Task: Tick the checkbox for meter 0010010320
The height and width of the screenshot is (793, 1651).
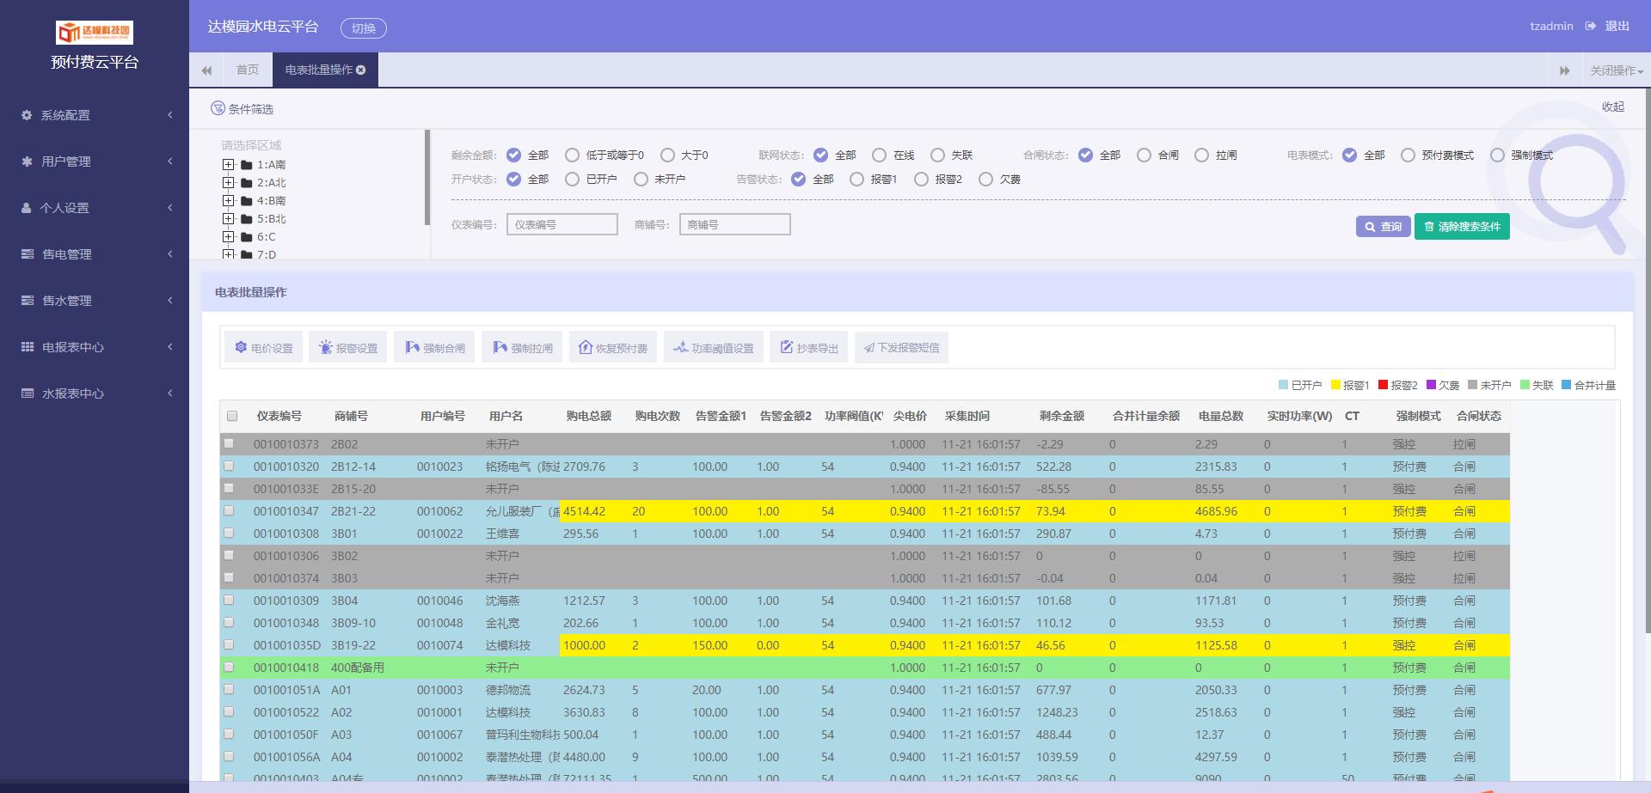Action: [229, 466]
